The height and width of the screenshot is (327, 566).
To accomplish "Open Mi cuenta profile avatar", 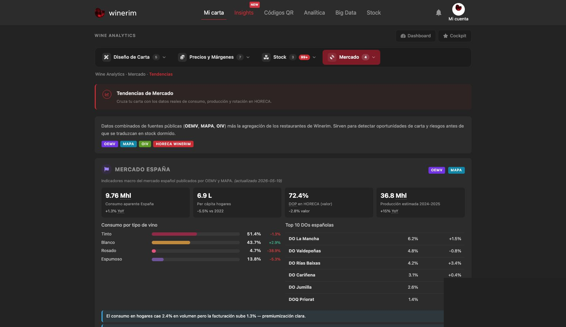I will point(458,9).
